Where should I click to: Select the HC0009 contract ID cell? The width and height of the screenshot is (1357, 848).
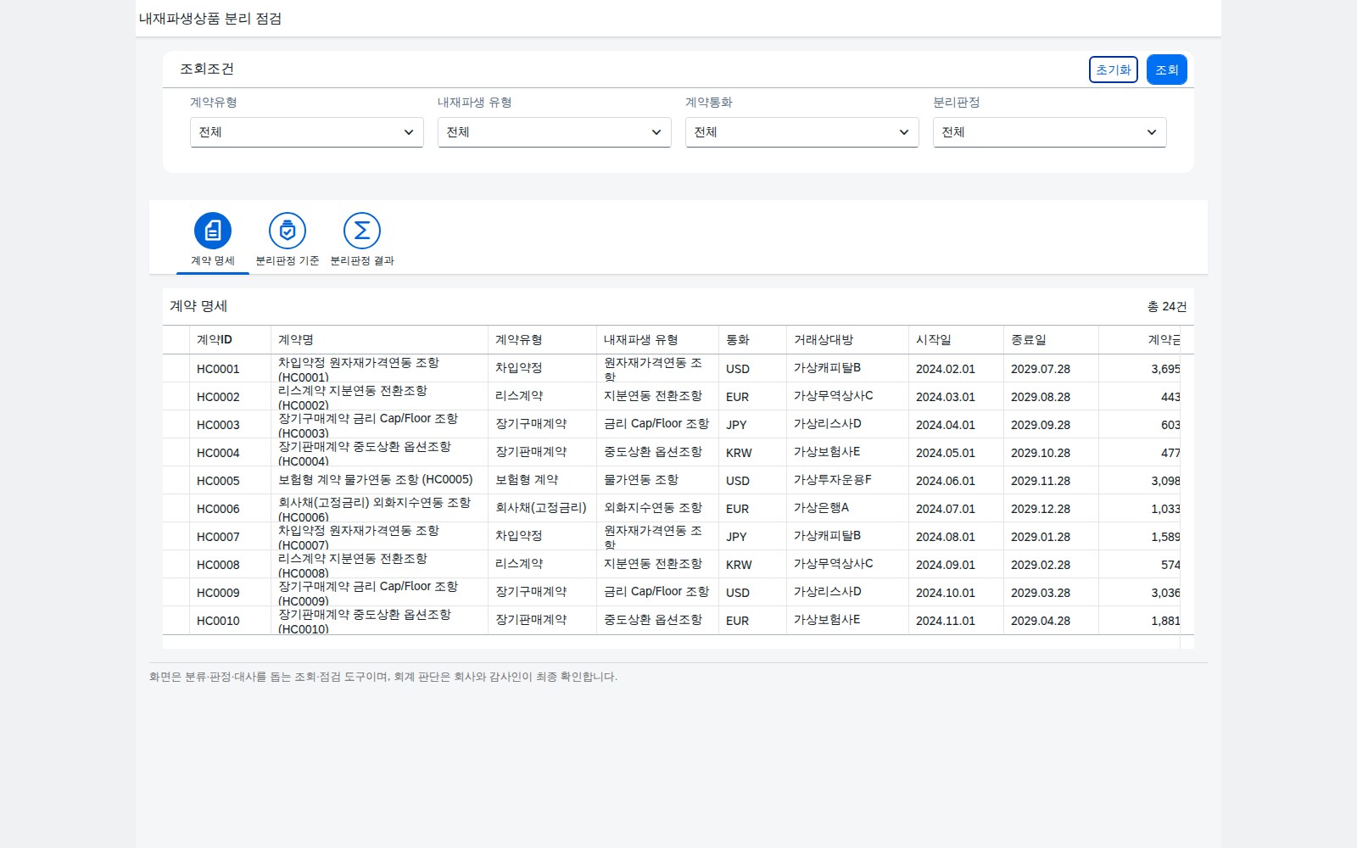[x=230, y=593]
